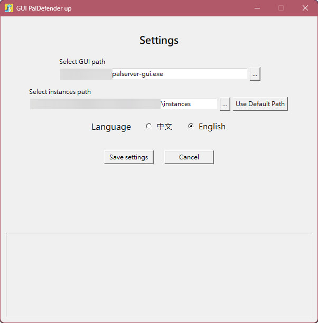Screen dimensions: 318x323
Task: Close the GUI PalDefender window
Action: click(x=305, y=8)
